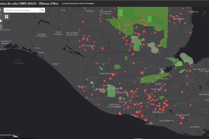Screen dimensions: 209x139
Task: Open Consejo Nacional de Áreas Protegidas link
Action: point(78,3)
